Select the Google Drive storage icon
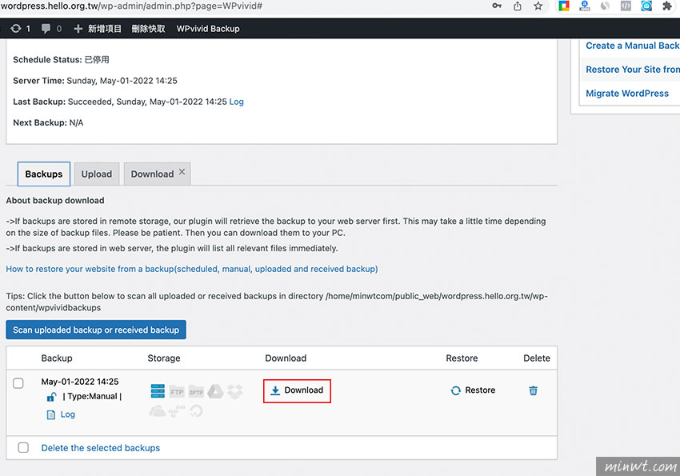This screenshot has height=476, width=680. [x=215, y=391]
